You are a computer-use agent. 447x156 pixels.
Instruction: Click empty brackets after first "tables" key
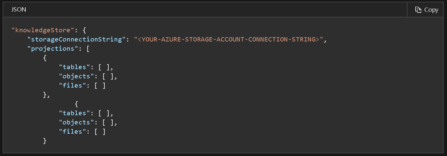[105, 67]
